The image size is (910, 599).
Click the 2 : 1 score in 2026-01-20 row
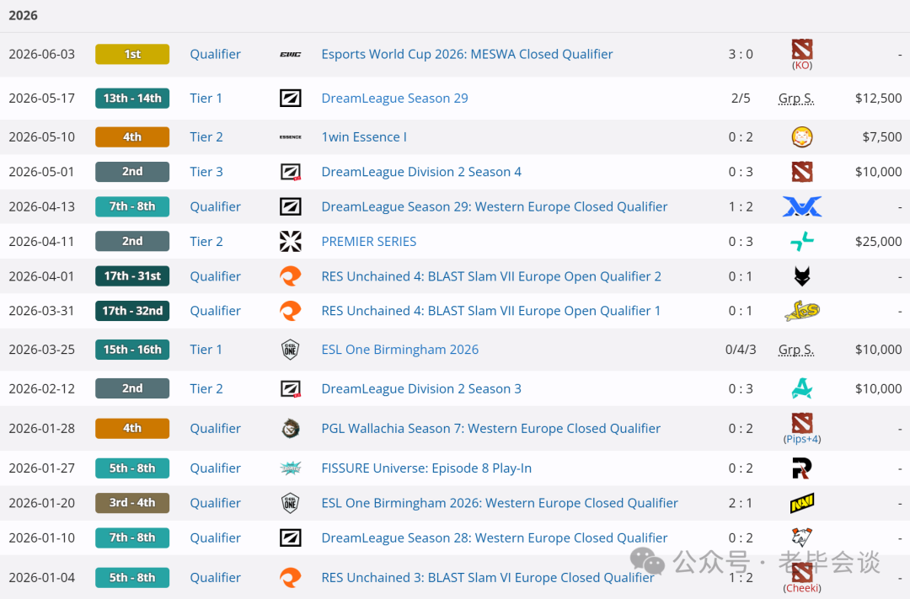coord(741,503)
